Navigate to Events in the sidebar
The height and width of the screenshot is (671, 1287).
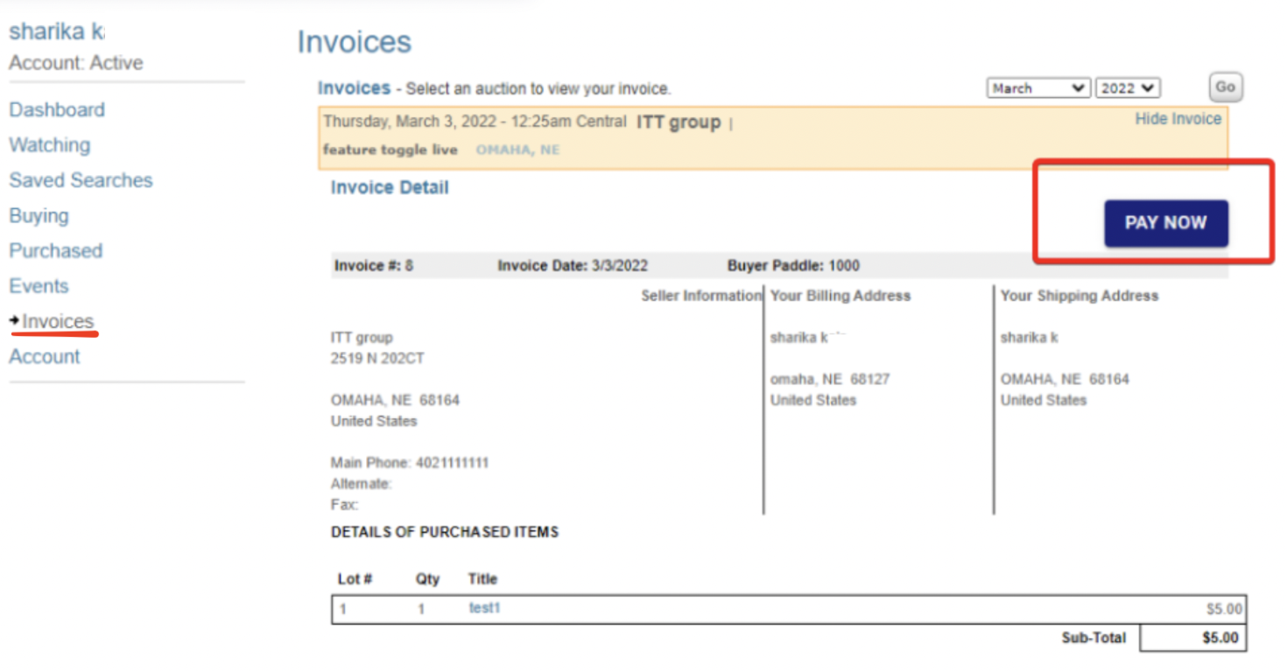(39, 286)
